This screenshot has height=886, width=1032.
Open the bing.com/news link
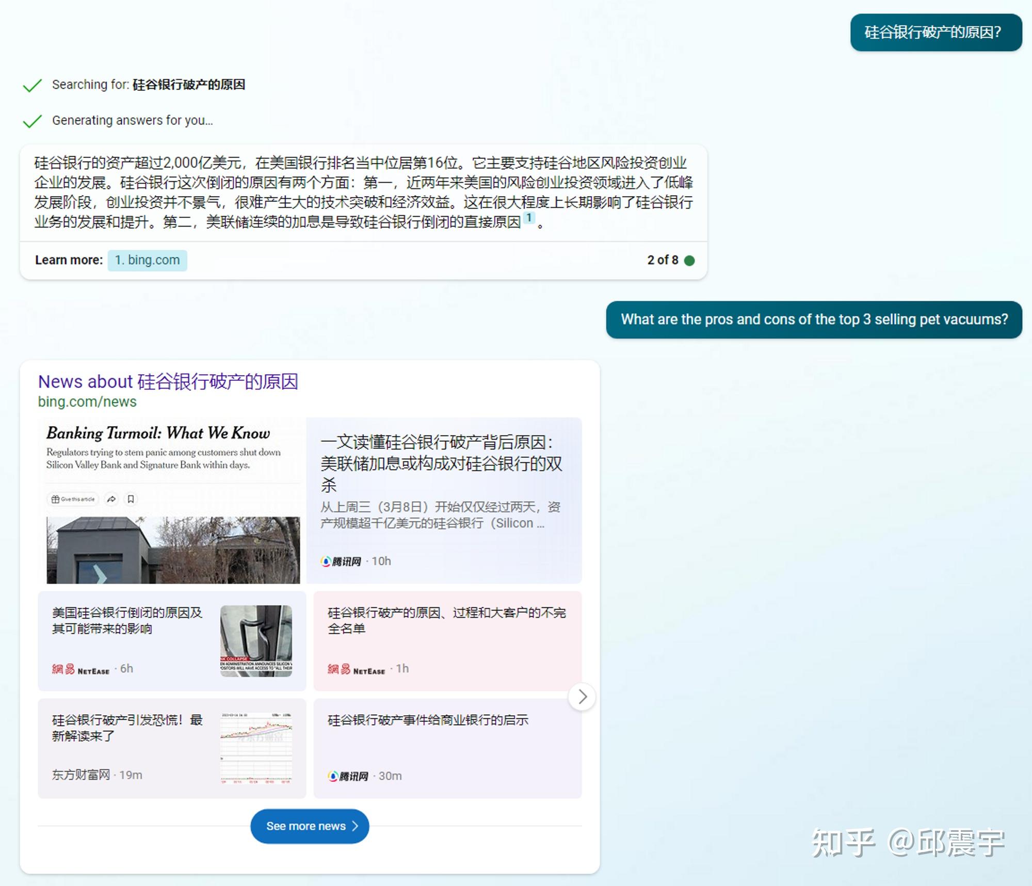[87, 401]
